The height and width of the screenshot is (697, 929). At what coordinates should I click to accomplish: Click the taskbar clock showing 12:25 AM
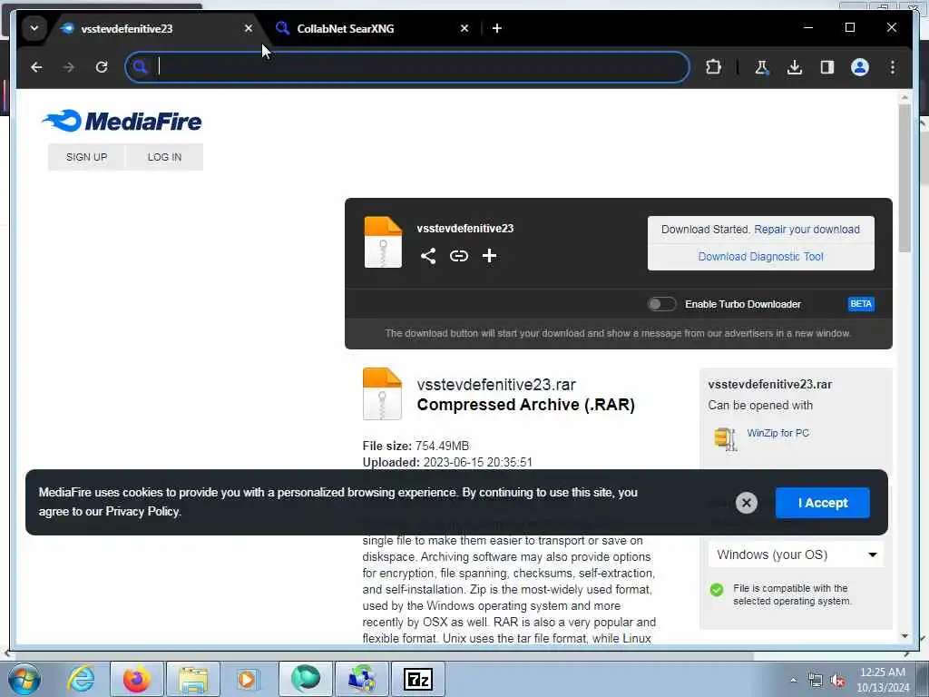coord(882,679)
